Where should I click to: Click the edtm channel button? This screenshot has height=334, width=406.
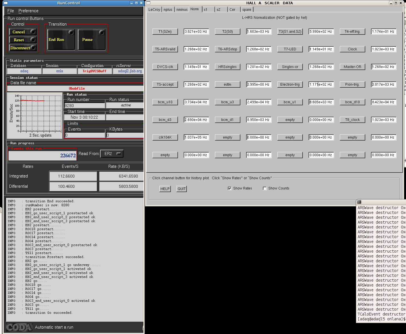click(228, 84)
